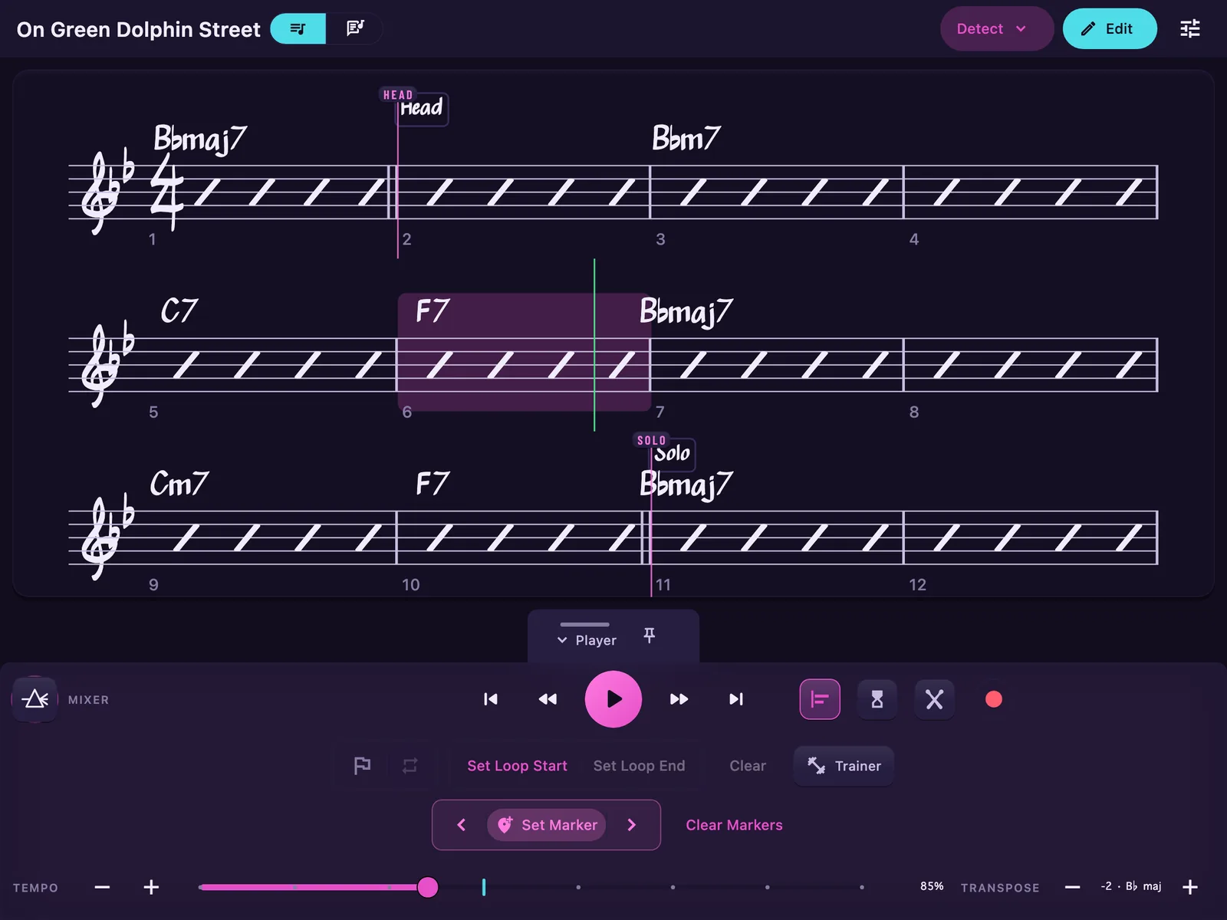Image resolution: width=1227 pixels, height=920 pixels.
Task: Switch to the notes sheet view toggle
Action: (x=354, y=29)
